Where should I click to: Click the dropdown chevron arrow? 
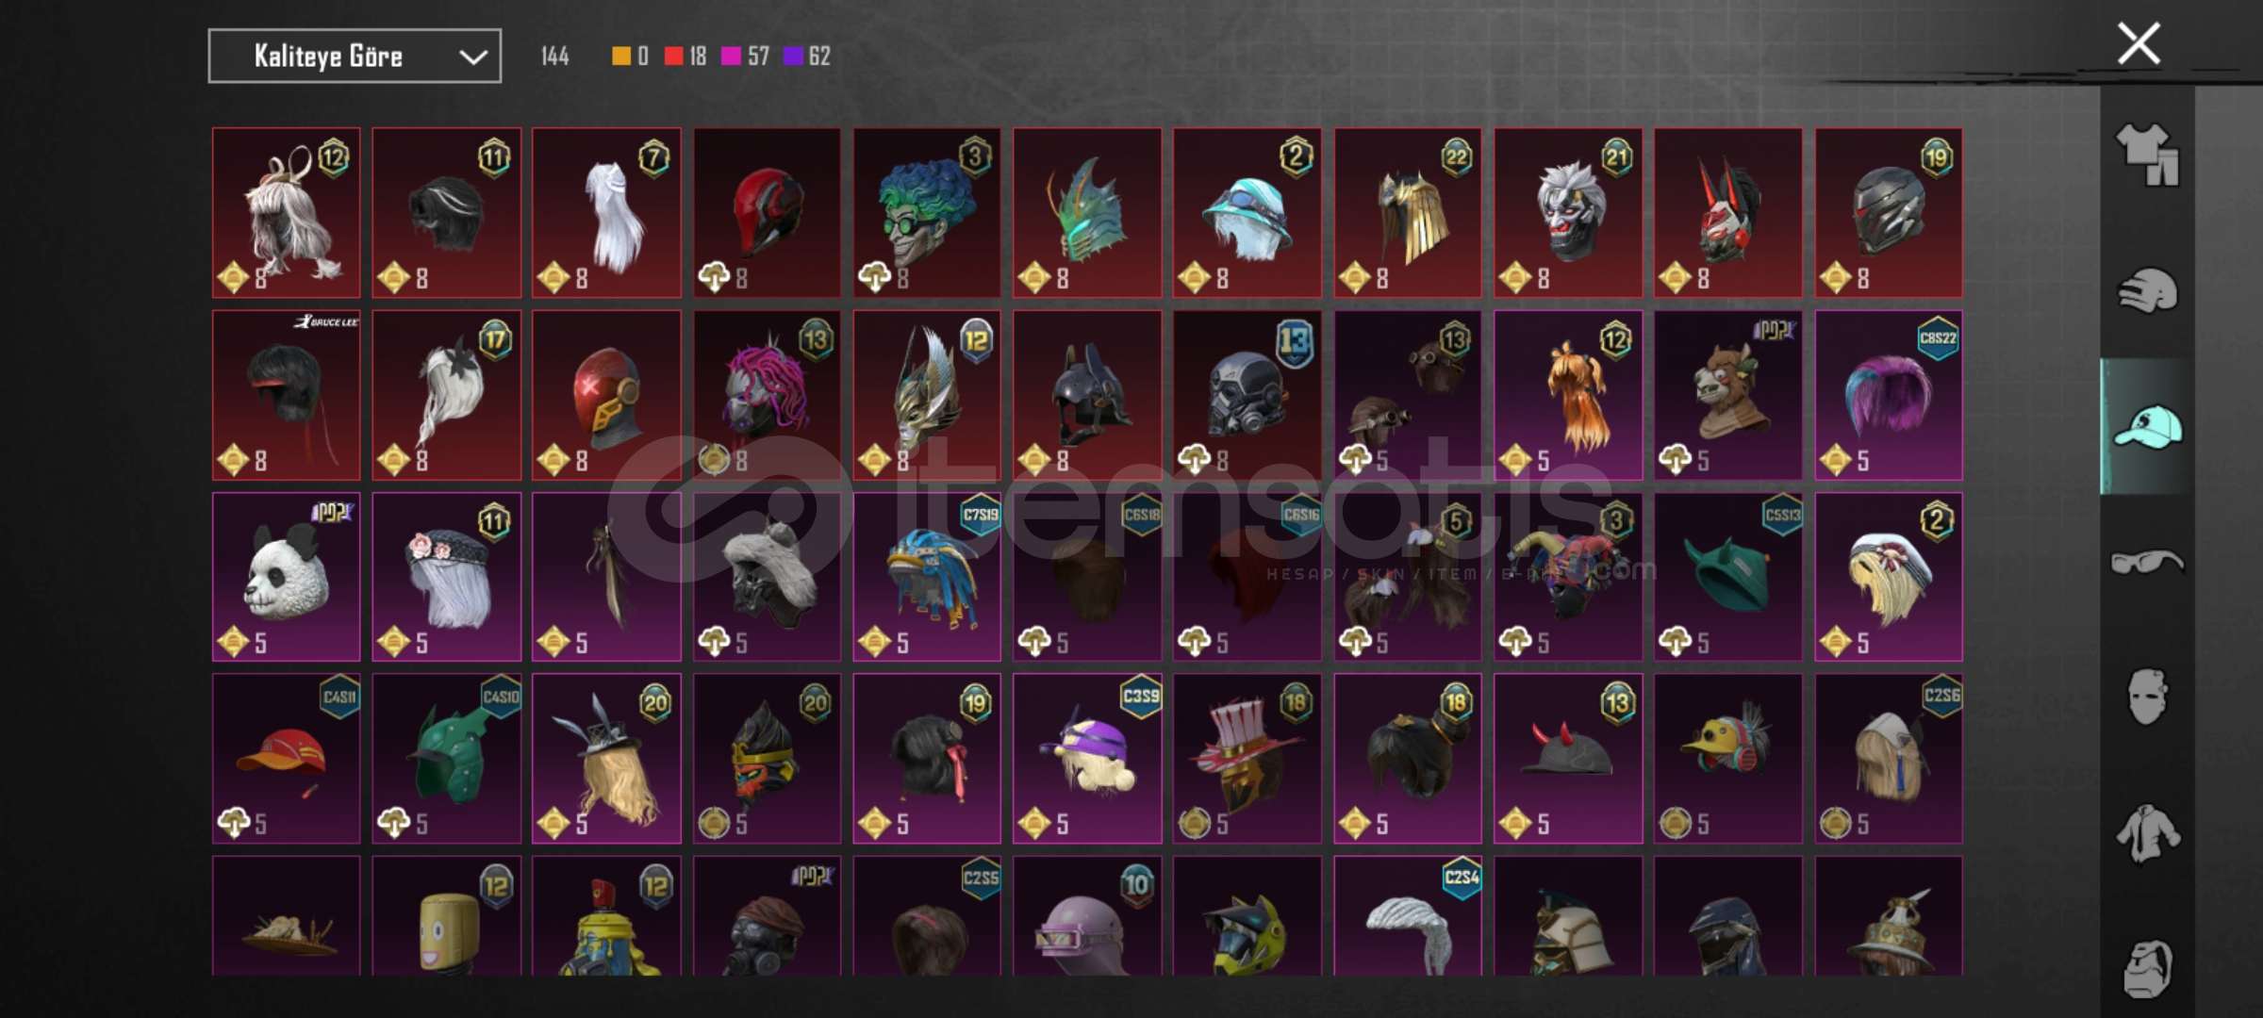click(472, 57)
